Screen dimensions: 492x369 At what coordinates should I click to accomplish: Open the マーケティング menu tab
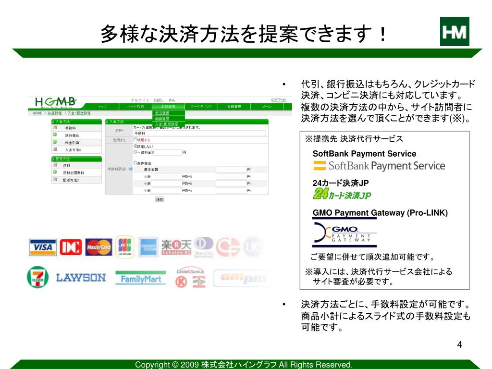click(201, 107)
